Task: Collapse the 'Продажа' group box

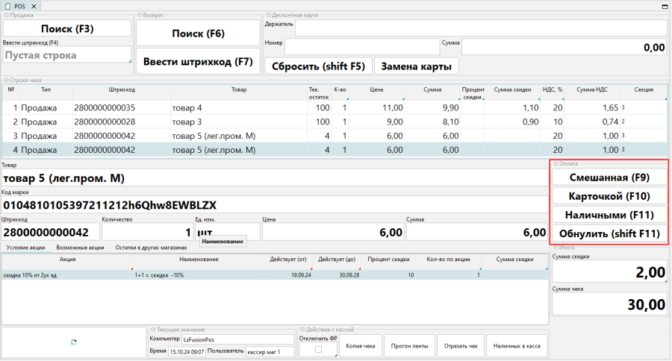Action: [6, 15]
